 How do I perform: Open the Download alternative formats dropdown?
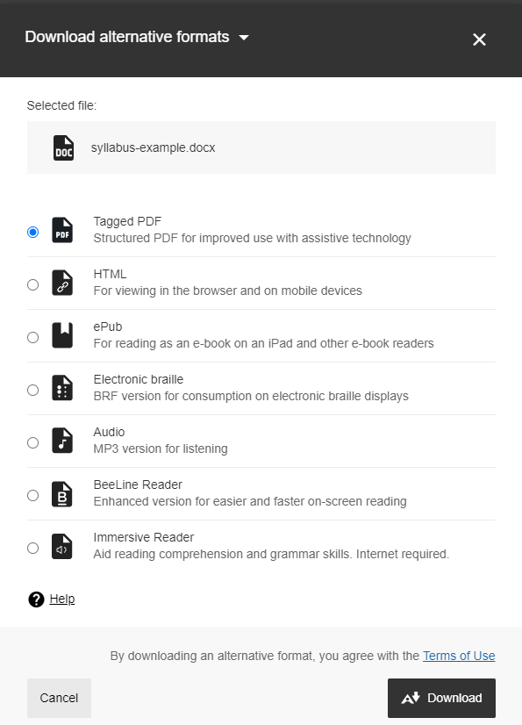[x=244, y=38]
